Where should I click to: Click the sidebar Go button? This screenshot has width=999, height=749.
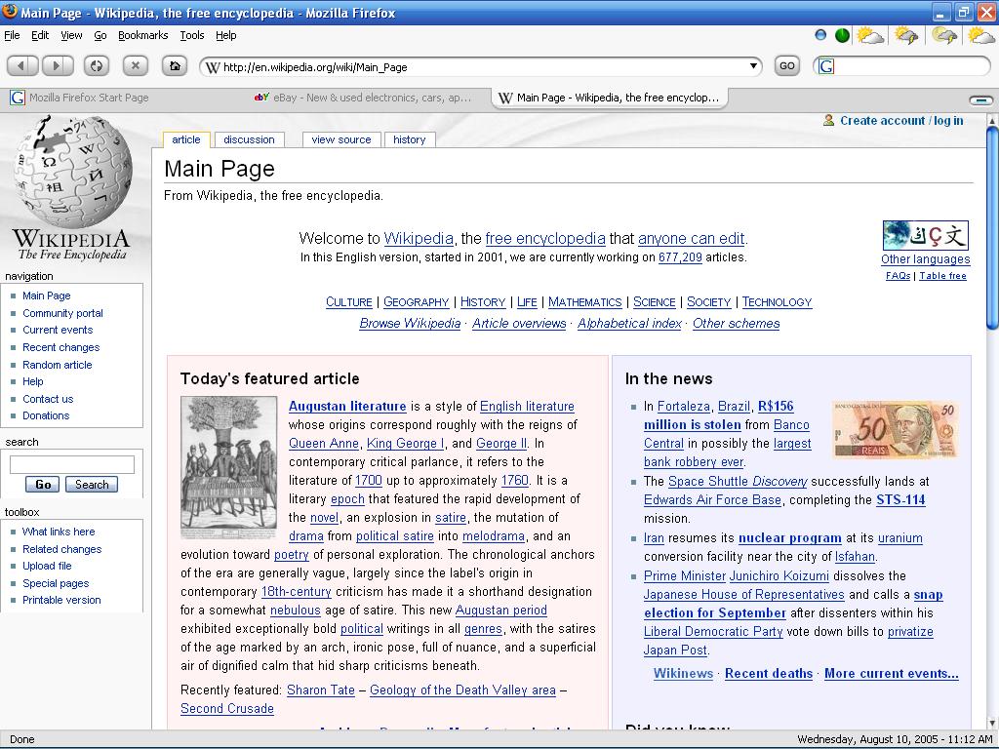(x=42, y=484)
